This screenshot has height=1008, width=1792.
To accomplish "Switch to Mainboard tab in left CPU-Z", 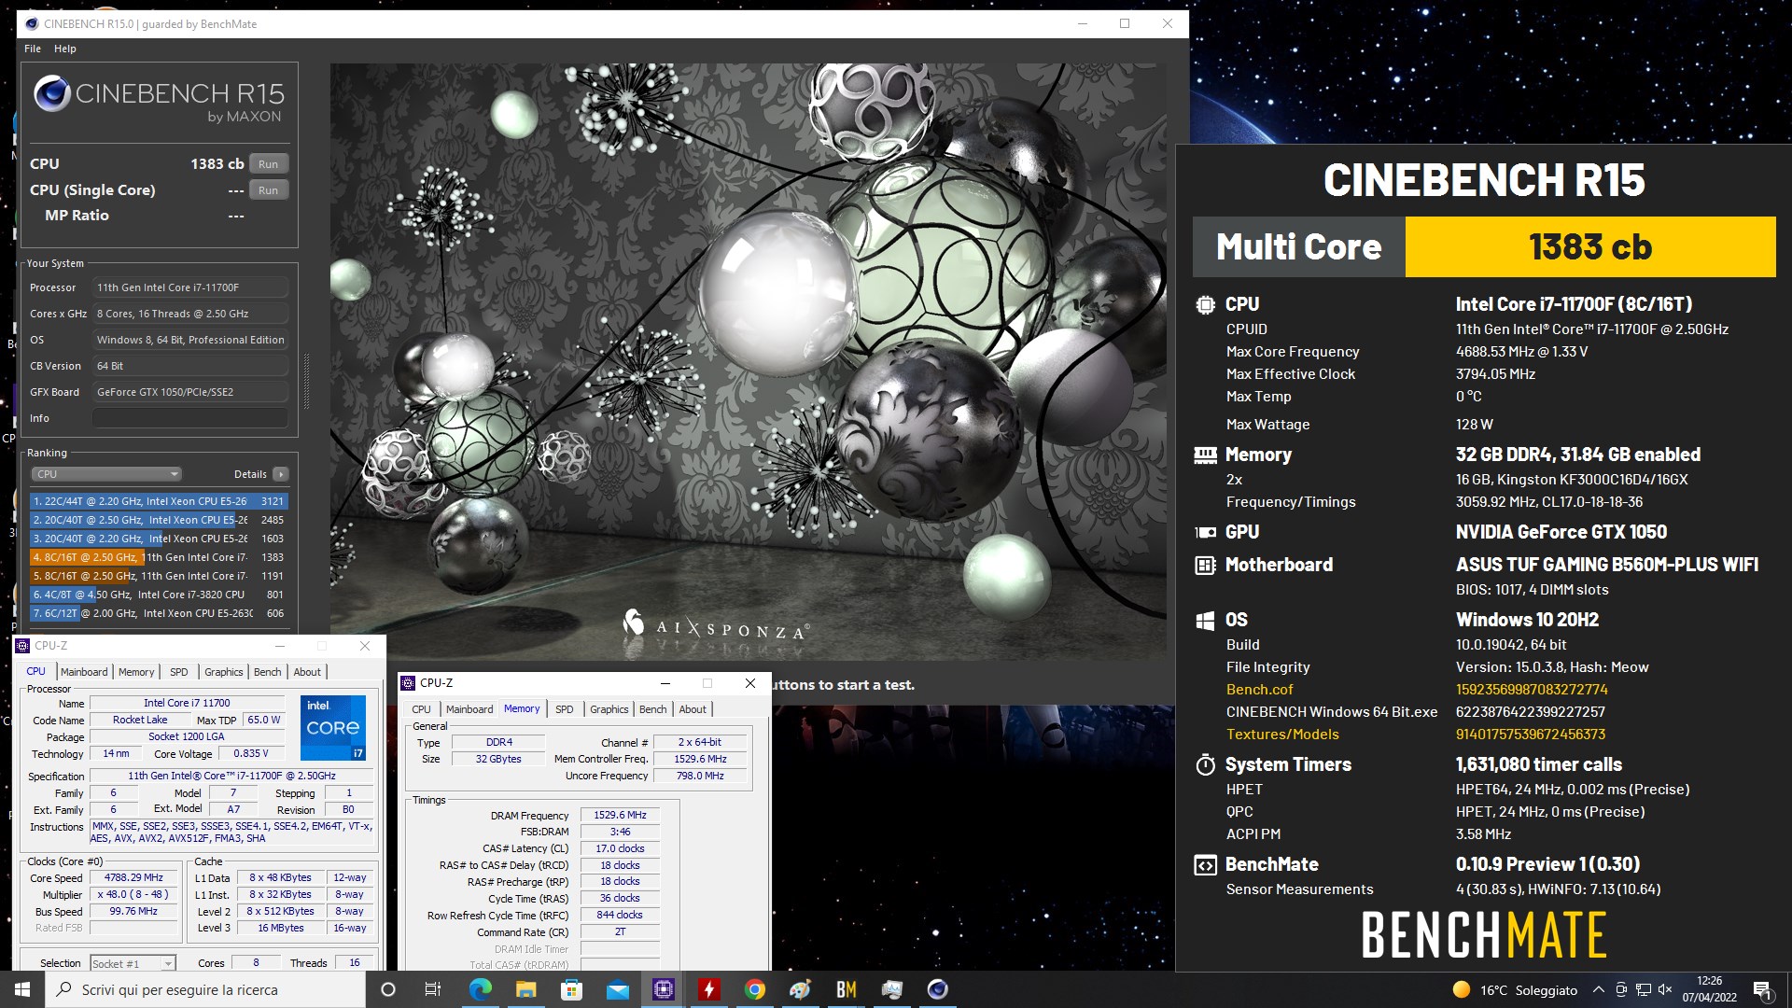I will [84, 672].
